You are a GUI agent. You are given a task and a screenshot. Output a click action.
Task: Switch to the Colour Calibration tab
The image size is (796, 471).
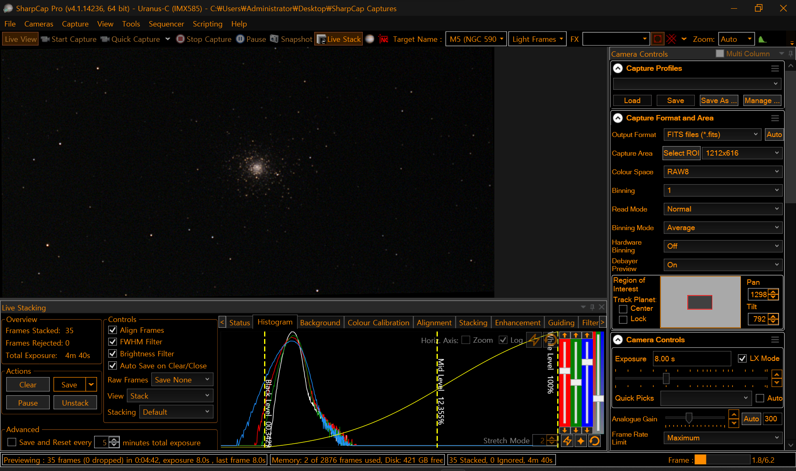pos(378,322)
